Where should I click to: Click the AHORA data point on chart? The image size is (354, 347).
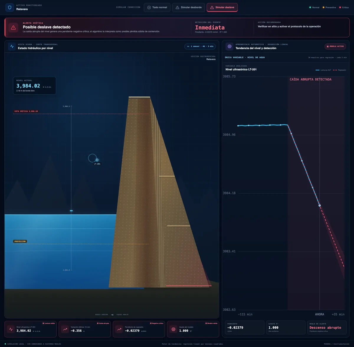click(x=319, y=205)
